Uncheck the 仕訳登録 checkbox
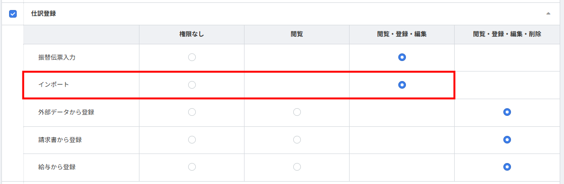The width and height of the screenshot is (564, 184). tap(13, 14)
